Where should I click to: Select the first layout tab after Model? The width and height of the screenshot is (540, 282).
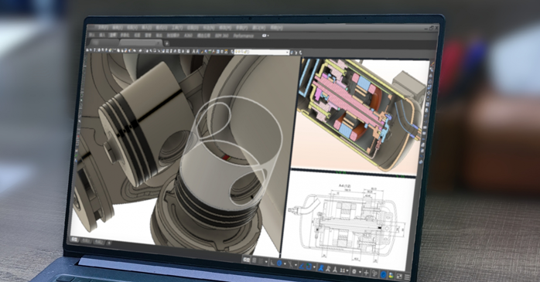click(86, 241)
